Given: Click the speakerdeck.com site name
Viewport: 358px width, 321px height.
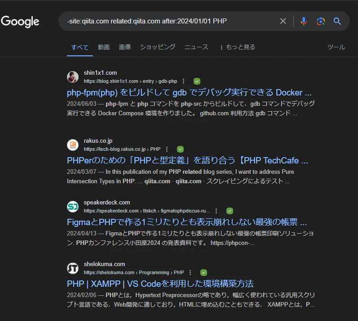Looking at the screenshot, I should [107, 203].
